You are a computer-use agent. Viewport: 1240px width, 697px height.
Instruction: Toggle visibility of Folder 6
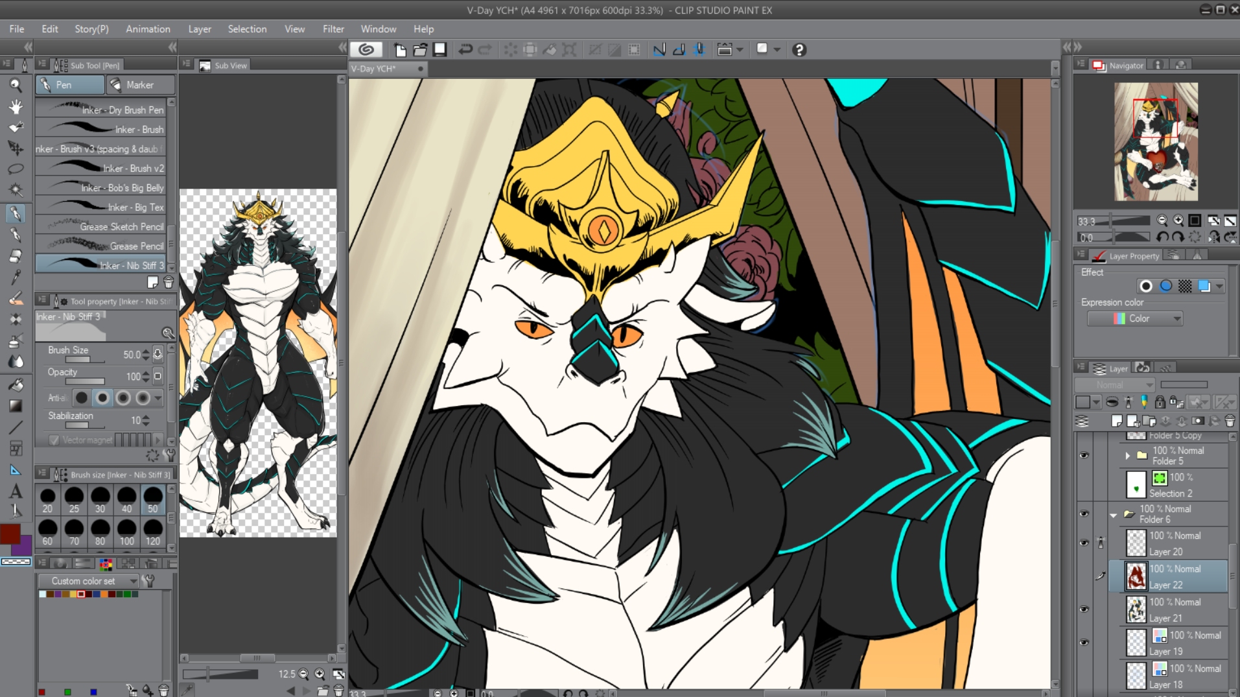pos(1084,514)
